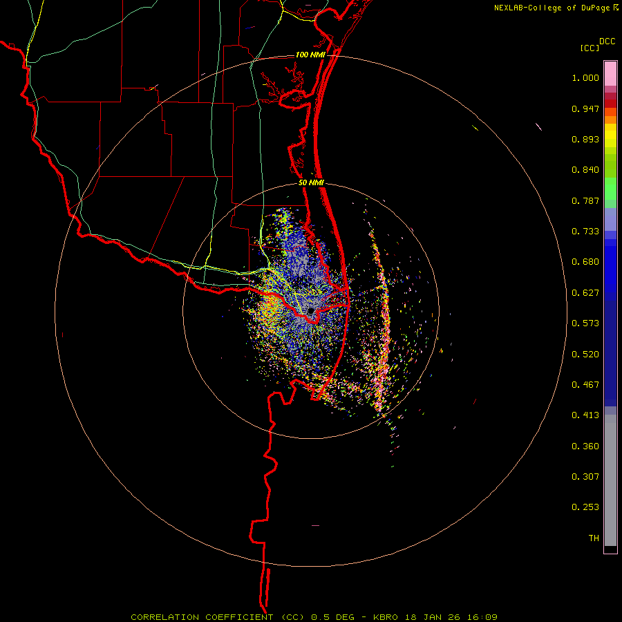Pick the pink top segment of the color bar
Image resolution: width=622 pixels, height=622 pixels.
tap(610, 73)
